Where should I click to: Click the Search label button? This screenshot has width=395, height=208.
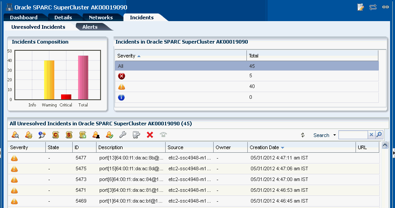click(321, 135)
